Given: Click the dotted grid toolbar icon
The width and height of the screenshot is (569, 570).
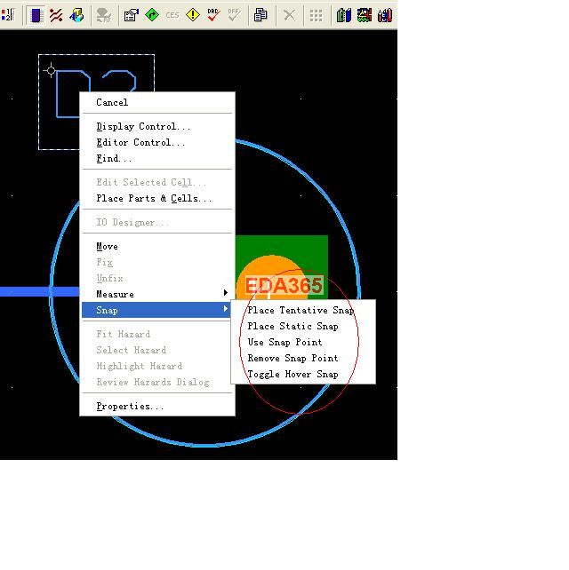Looking at the screenshot, I should tap(316, 15).
